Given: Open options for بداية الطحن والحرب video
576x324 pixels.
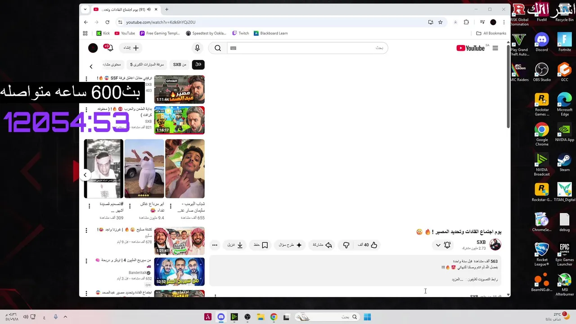Looking at the screenshot, I should point(86,109).
